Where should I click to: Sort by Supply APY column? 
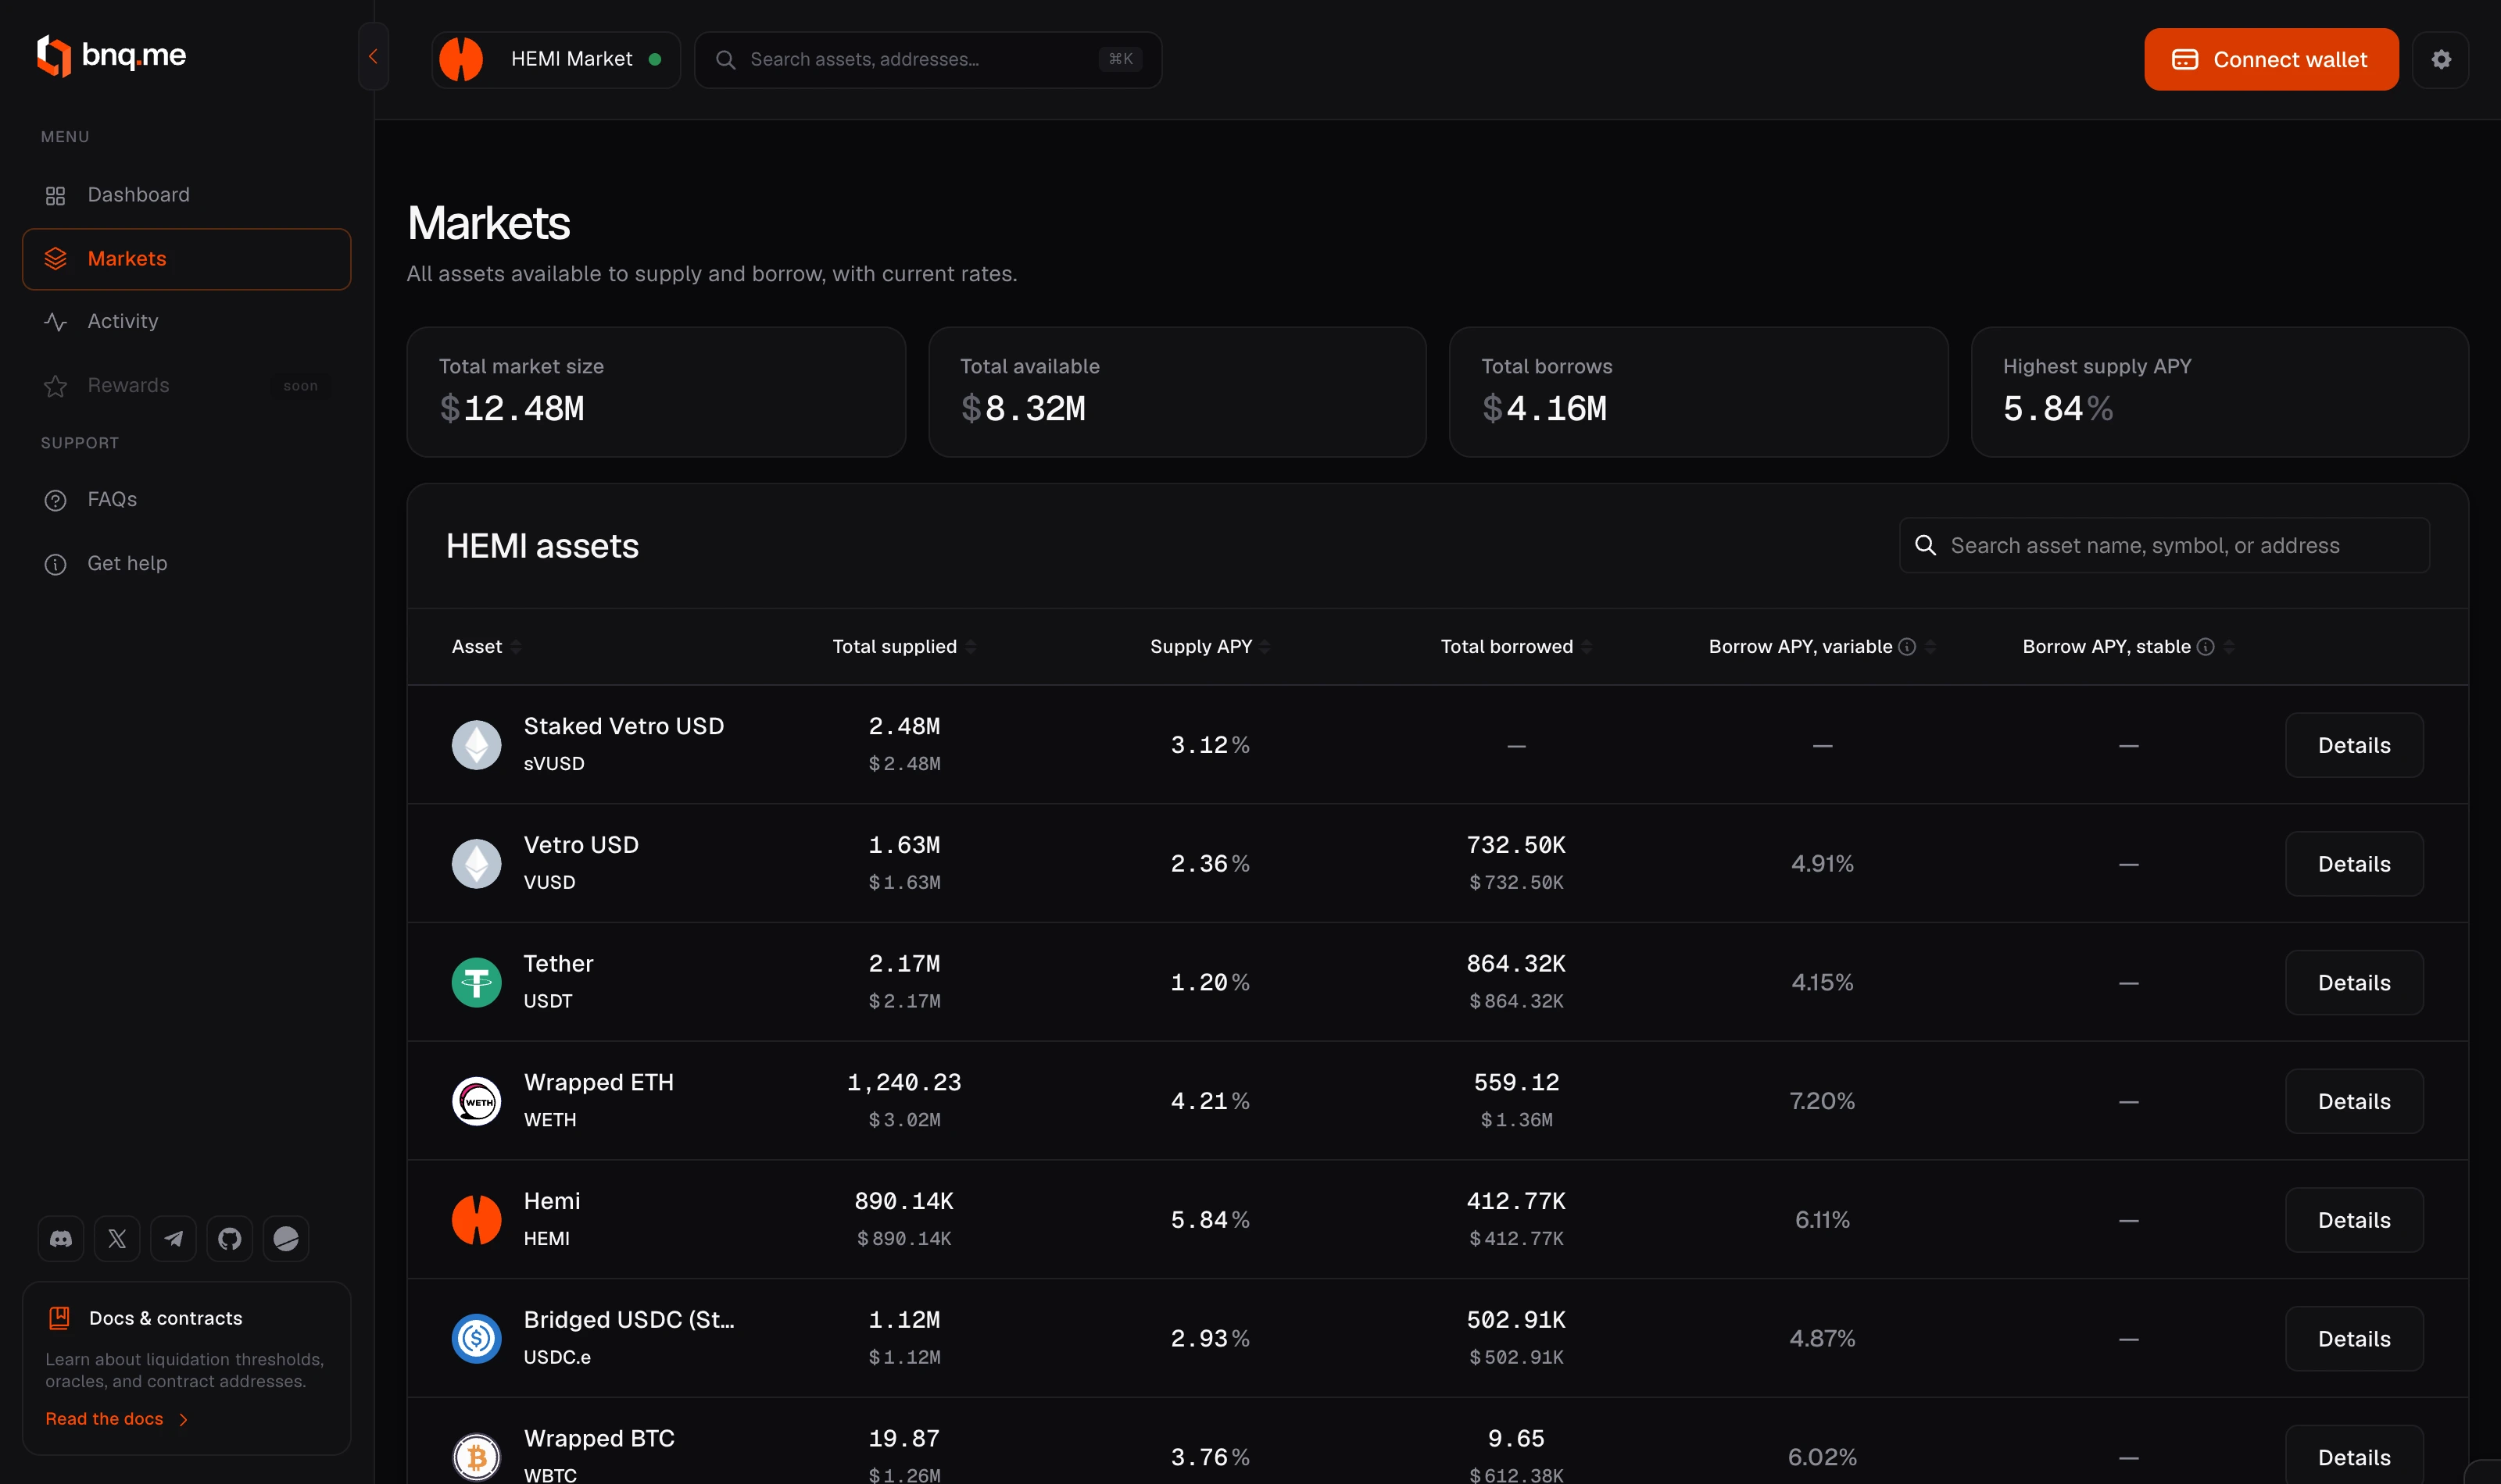[x=1210, y=647]
